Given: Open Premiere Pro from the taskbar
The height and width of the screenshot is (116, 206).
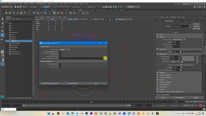Looking at the screenshot, I should point(91,113).
